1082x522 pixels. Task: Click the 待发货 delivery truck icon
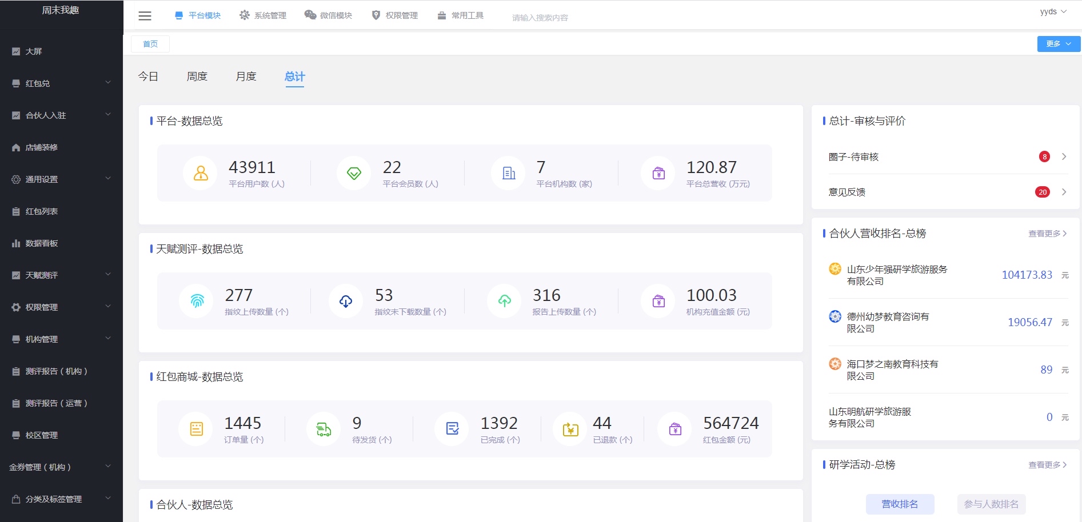324,429
